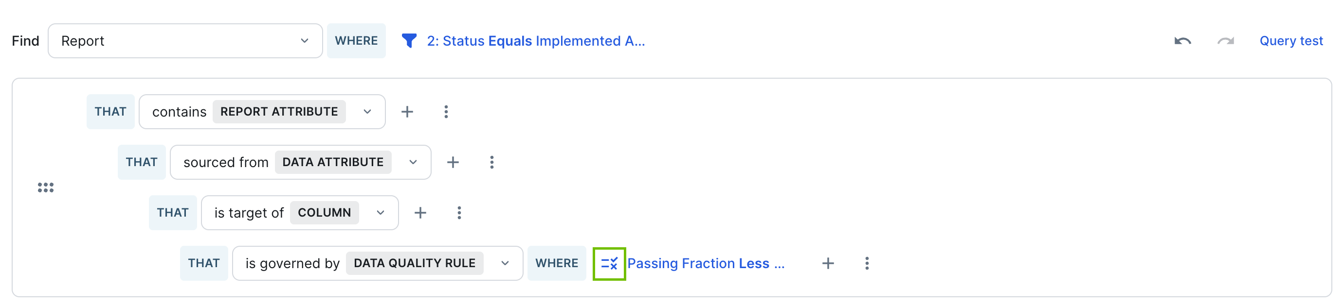Undo the last query change
Viewport: 1344px width, 306px height.
point(1182,41)
